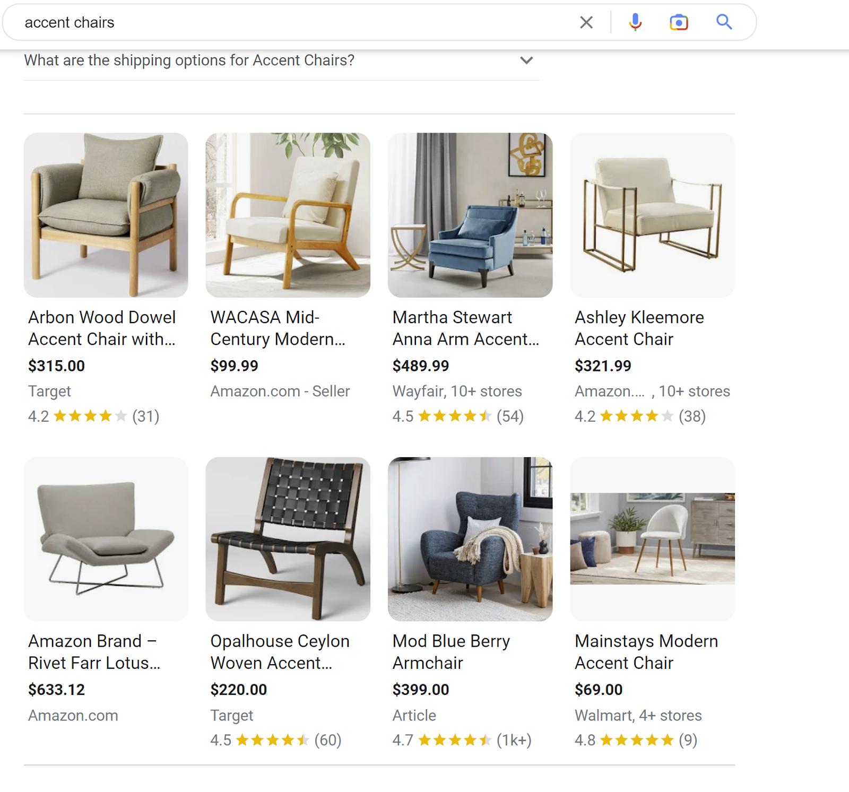The width and height of the screenshot is (849, 792).
Task: Click the Opalhouse Ceylon Woven Accent title
Action: (x=280, y=652)
